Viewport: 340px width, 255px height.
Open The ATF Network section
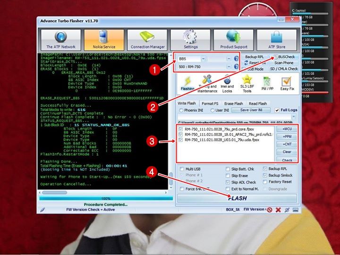pyautogui.click(x=60, y=40)
